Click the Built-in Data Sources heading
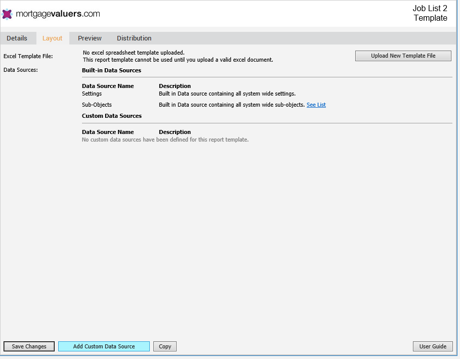 111,70
